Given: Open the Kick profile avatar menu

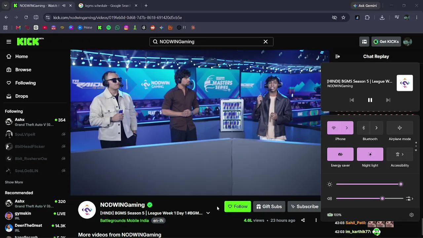Looking at the screenshot, I should (x=407, y=42).
